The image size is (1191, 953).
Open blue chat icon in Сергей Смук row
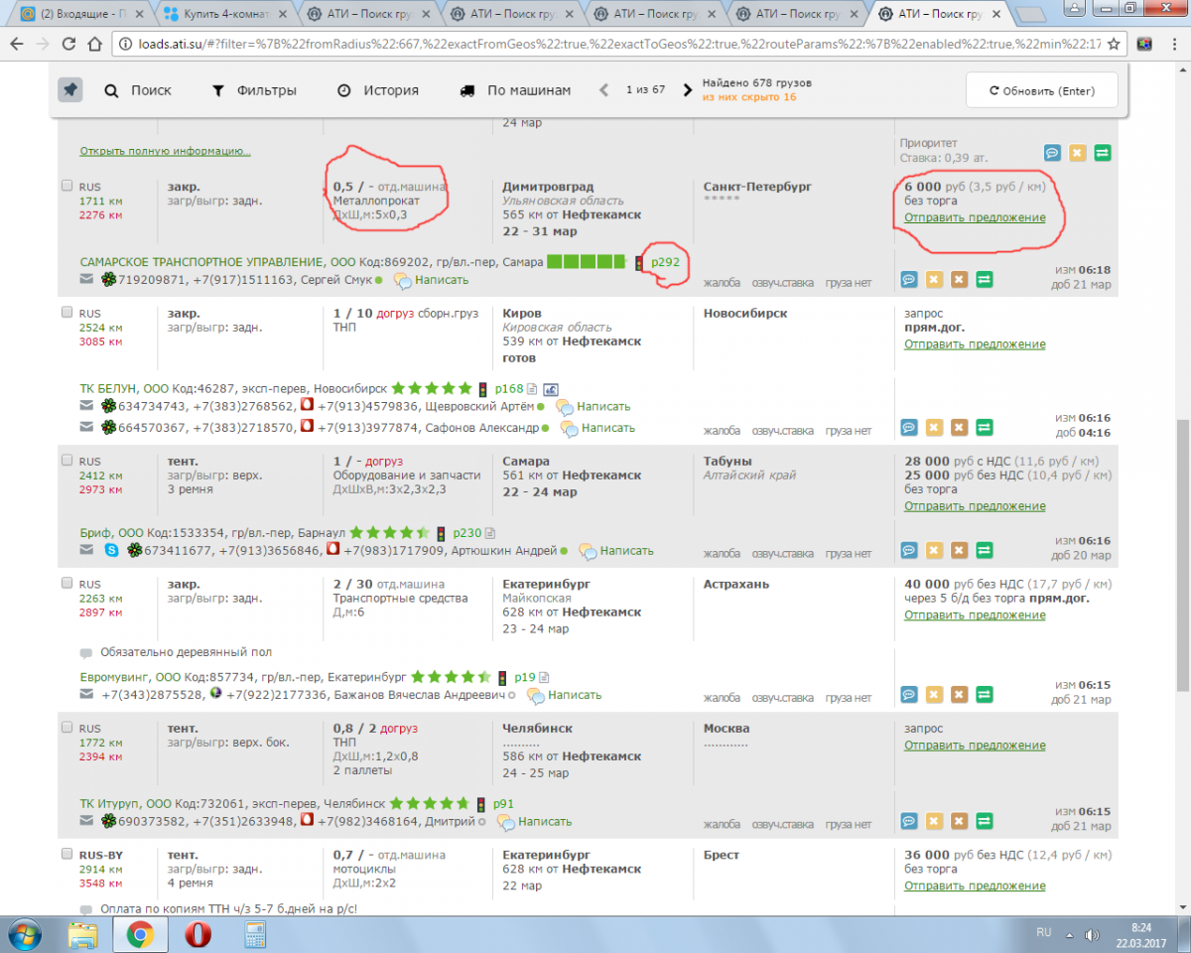(909, 279)
